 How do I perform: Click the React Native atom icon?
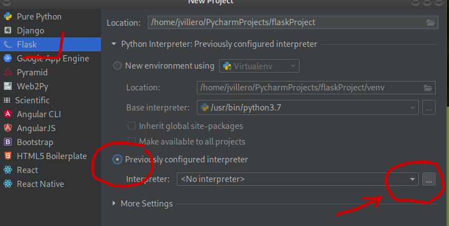click(8, 184)
